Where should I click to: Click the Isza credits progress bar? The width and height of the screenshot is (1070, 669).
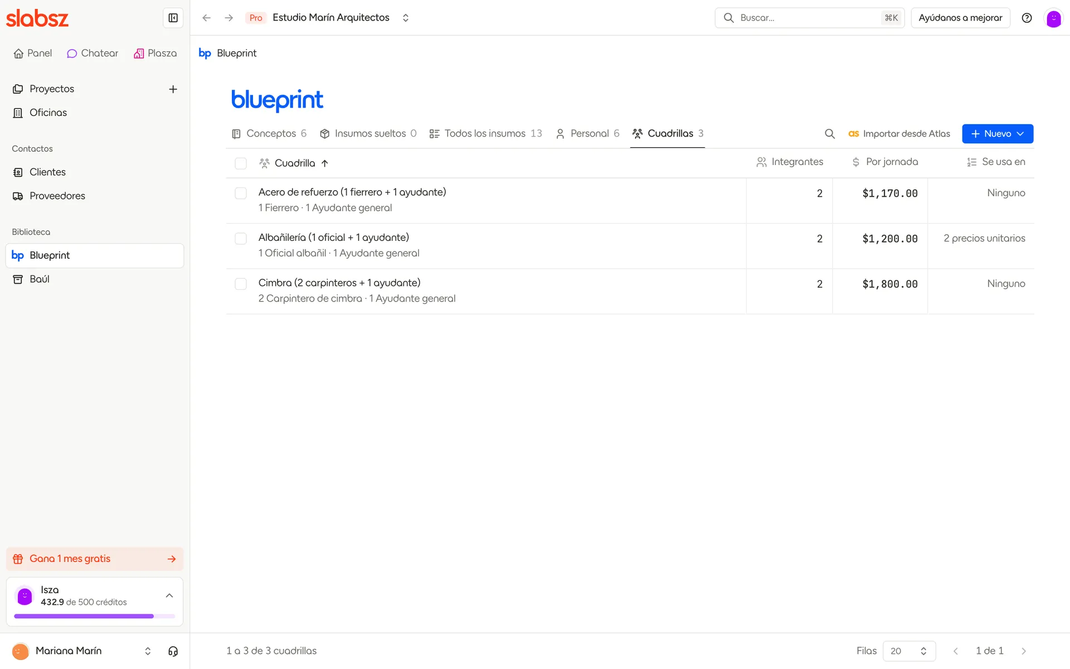[x=95, y=616]
